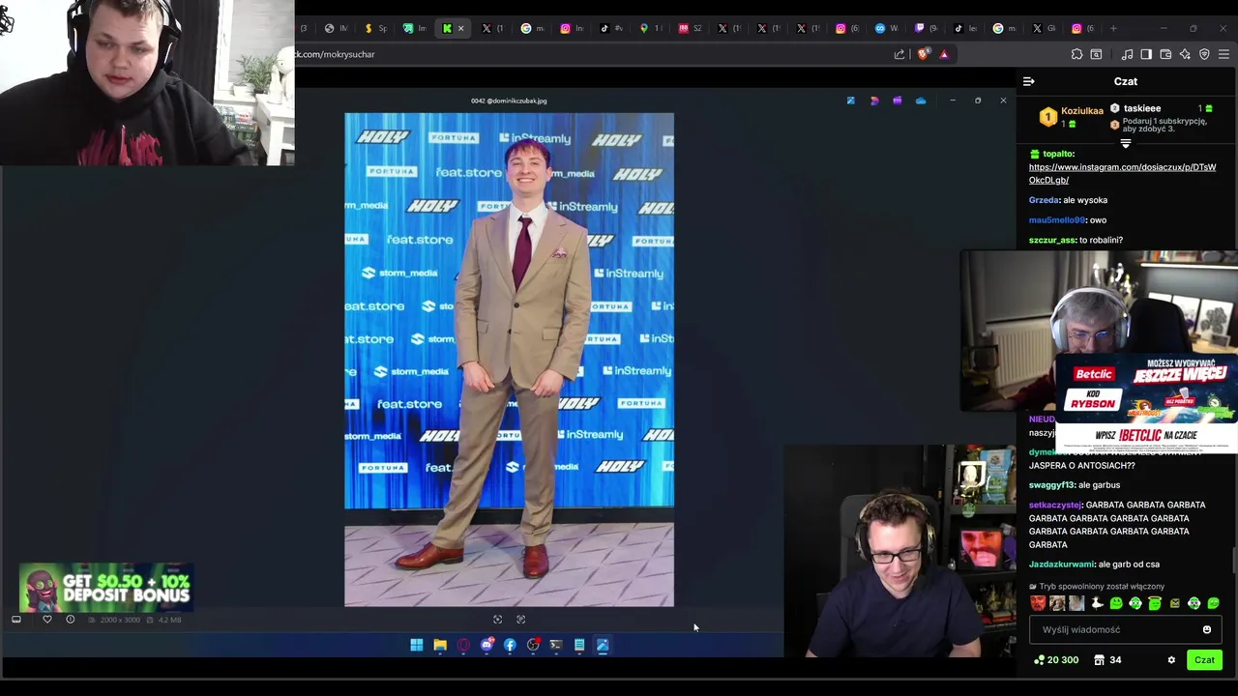The height and width of the screenshot is (696, 1238).
Task: Open the Photos app taskbar icon
Action: point(603,645)
